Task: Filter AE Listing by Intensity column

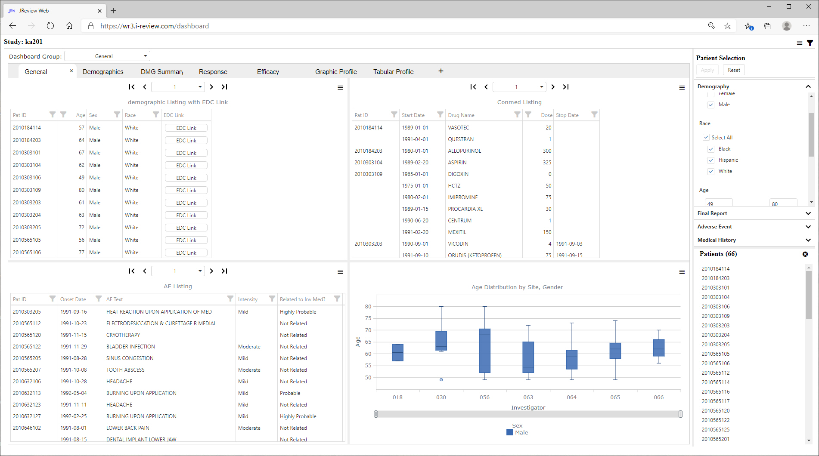Action: 272,299
